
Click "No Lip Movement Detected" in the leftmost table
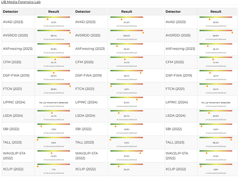pyautogui.click(x=54, y=102)
